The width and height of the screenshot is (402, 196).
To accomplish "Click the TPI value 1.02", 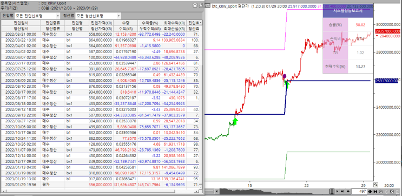I will point(360,53).
